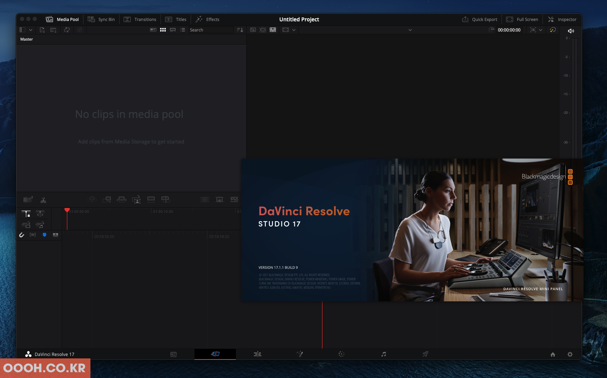Select Timeline viewer mode
Viewport: 607px width, 378px height.
click(273, 30)
